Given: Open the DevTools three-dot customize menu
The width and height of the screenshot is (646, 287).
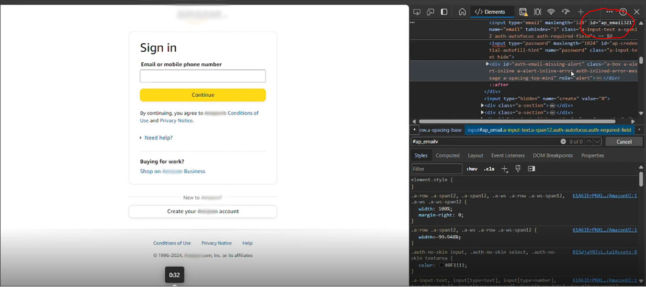Looking at the screenshot, I should (x=609, y=12).
